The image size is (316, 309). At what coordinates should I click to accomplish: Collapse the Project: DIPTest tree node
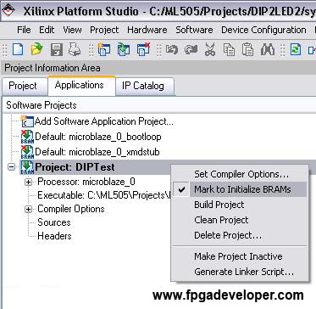(11, 167)
